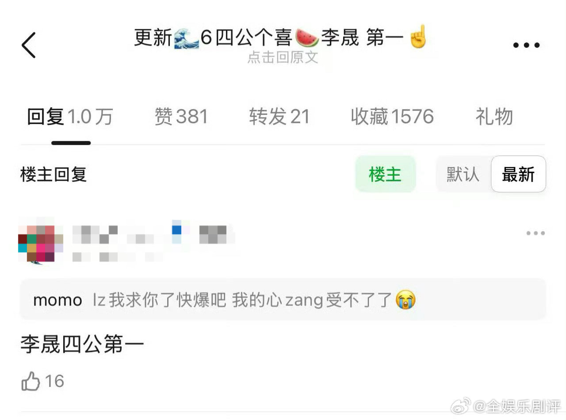Screen dimensions: 566x420
Task: Like the reply with the thumbs-up icon
Action: click(31, 381)
